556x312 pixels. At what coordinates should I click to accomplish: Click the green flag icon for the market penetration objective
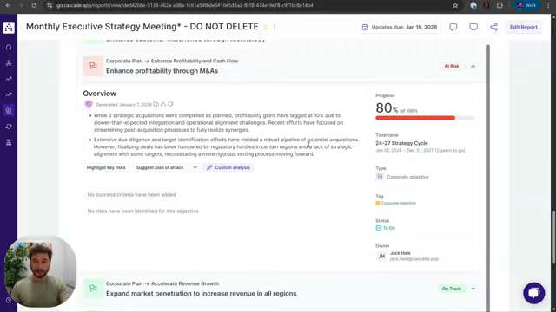click(93, 289)
